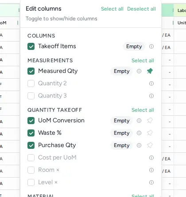Hide the Waste % column

tap(31, 133)
